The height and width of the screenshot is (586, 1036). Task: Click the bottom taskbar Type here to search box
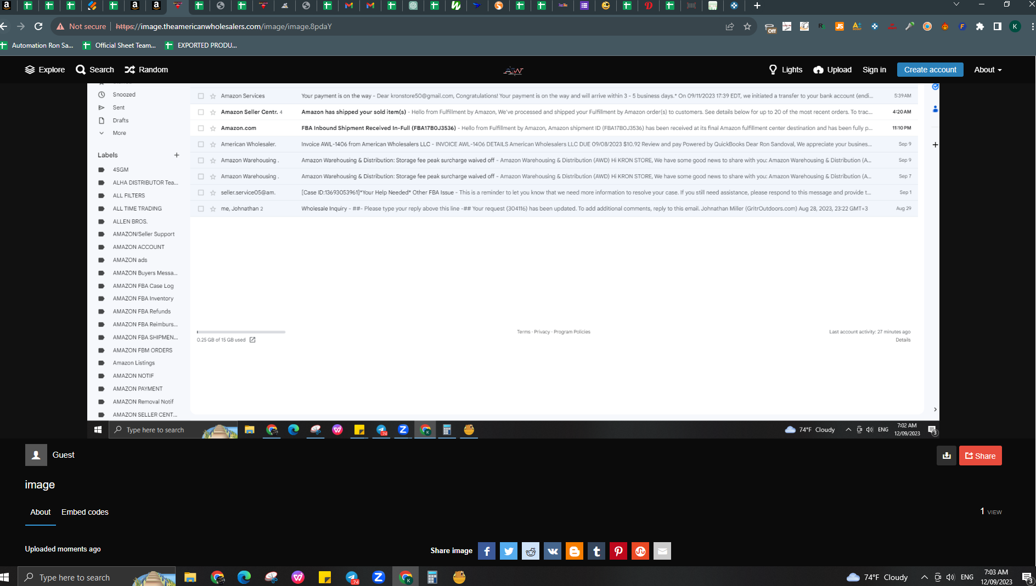click(97, 577)
